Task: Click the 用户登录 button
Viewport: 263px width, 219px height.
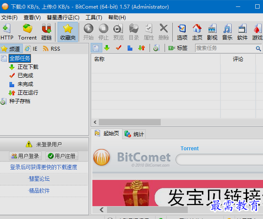Action: click(x=25, y=156)
